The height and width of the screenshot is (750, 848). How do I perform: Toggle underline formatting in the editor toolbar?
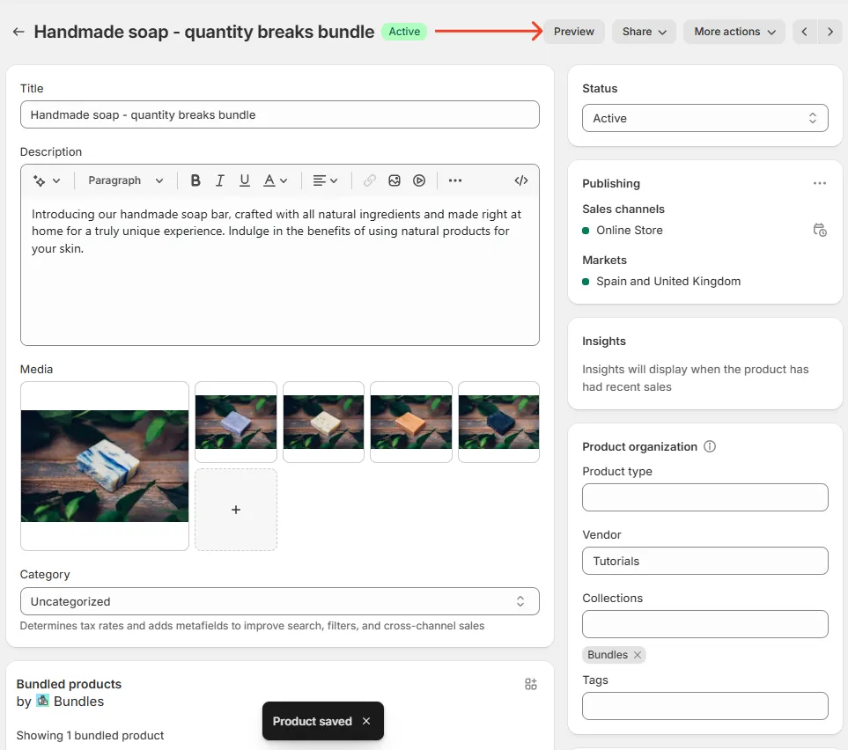tap(244, 180)
